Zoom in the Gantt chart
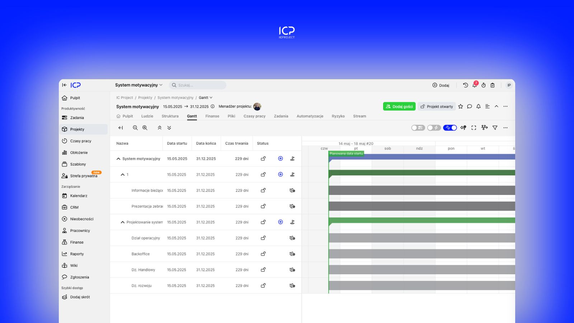This screenshot has width=574, height=323. [x=145, y=128]
